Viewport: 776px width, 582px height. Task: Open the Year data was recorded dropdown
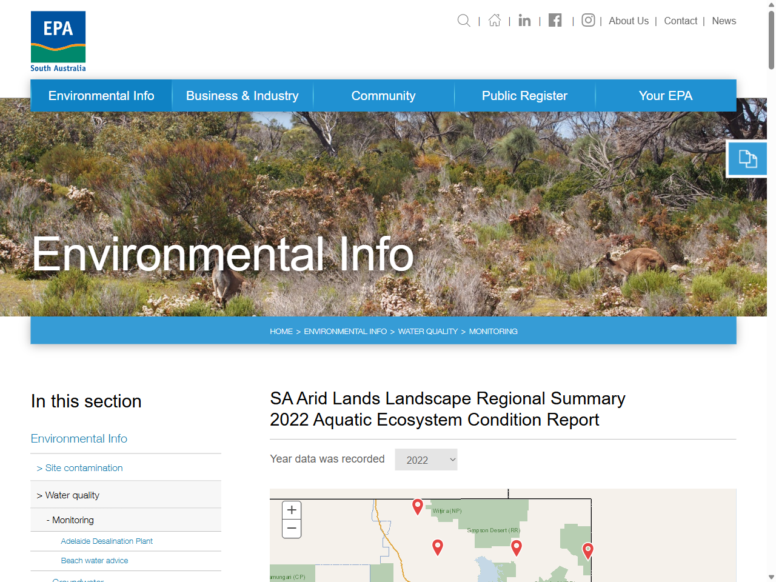point(426,460)
